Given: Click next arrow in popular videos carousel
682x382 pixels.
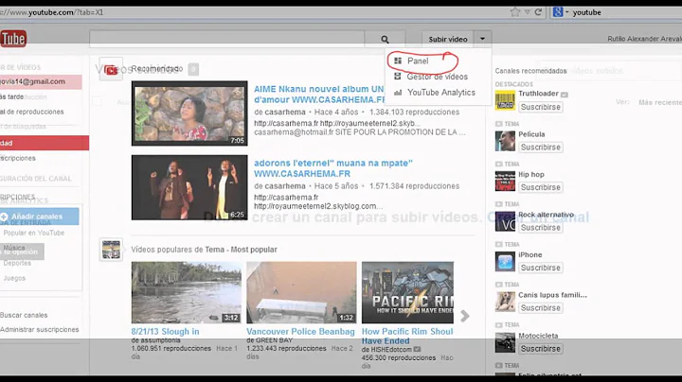Looking at the screenshot, I should click(x=464, y=316).
